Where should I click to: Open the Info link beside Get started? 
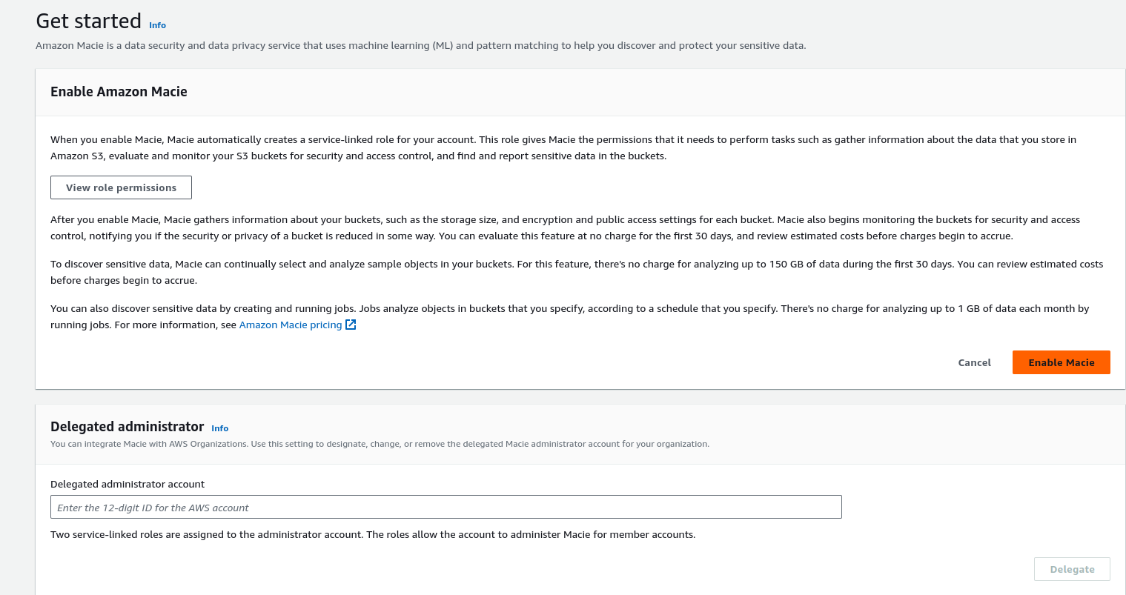pos(157,25)
